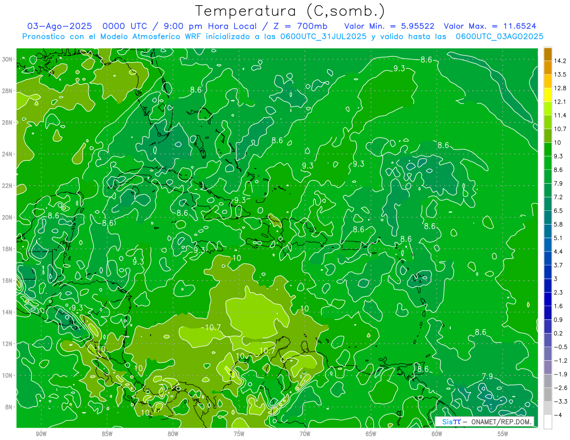The height and width of the screenshot is (440, 570).
Task: Click the 0.2 value on the color scale
Action: tap(559, 333)
